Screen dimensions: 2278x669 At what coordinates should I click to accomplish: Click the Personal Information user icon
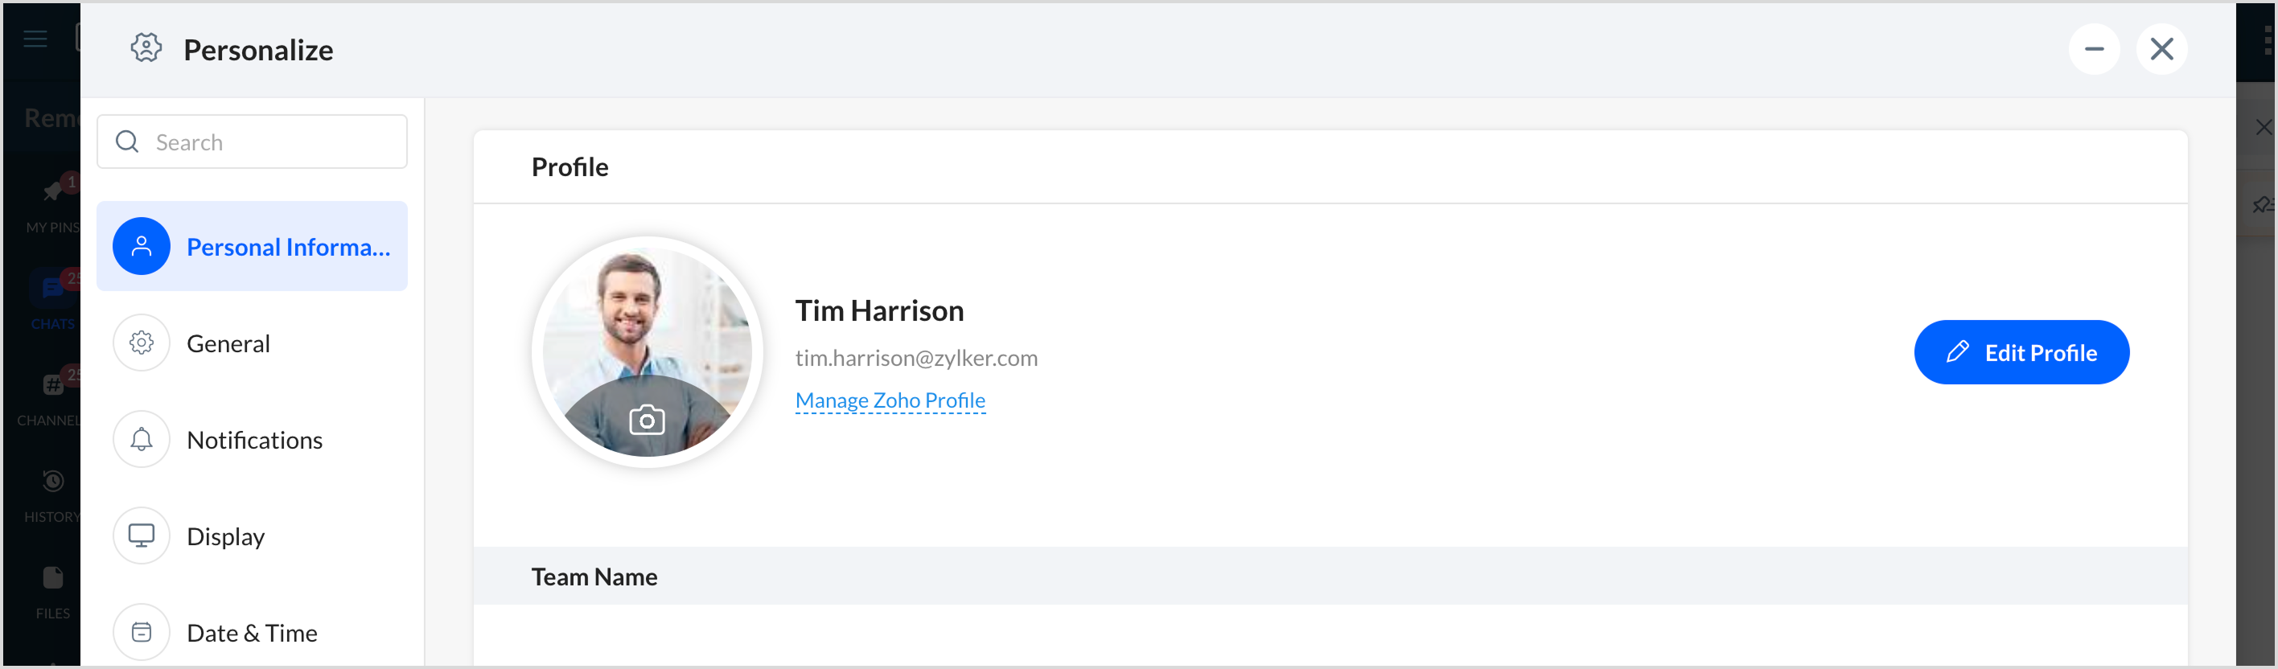pos(142,247)
